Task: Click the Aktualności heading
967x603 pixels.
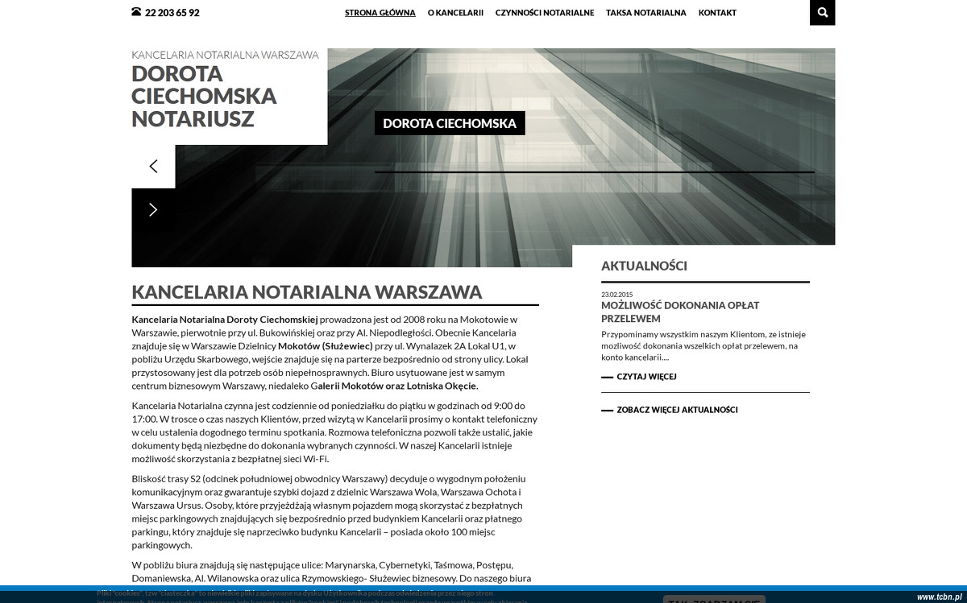Action: (x=644, y=266)
